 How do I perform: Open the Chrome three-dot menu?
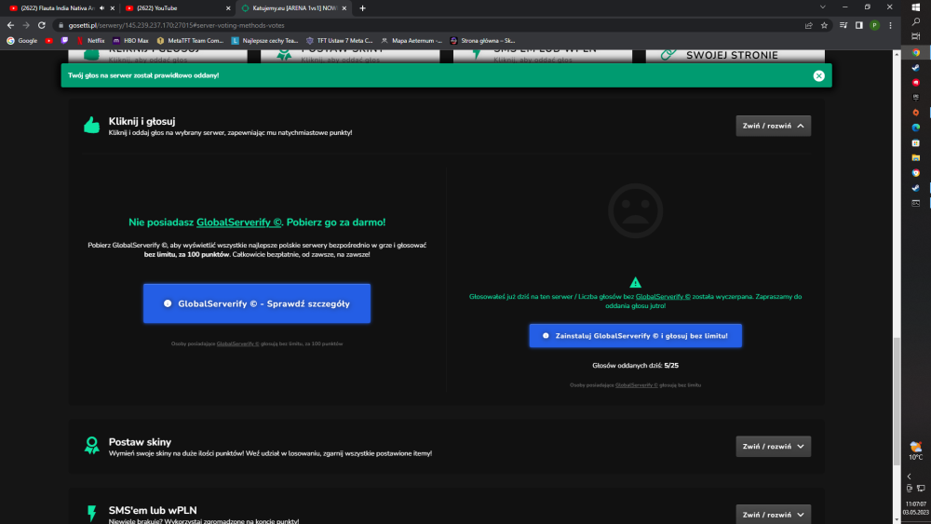[890, 25]
